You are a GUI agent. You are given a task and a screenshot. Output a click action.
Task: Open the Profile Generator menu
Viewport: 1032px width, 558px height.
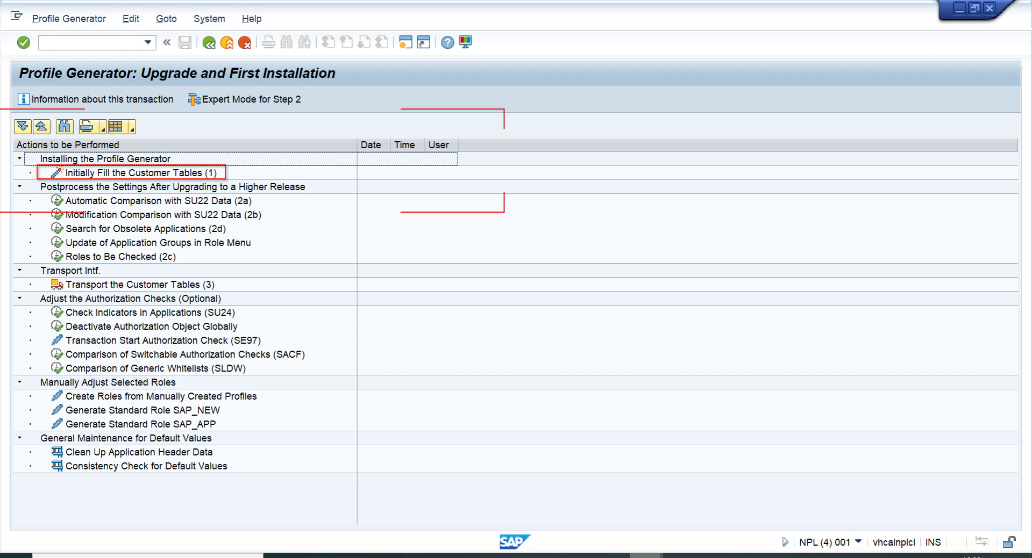point(69,19)
